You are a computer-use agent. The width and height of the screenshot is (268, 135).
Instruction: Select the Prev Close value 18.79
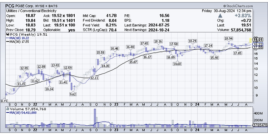[30, 30]
